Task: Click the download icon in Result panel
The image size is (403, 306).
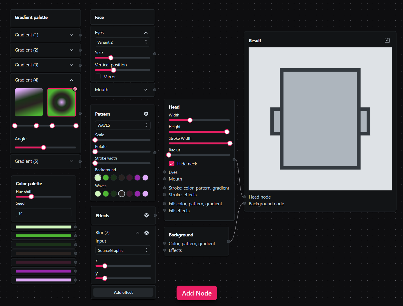Action: pos(387,40)
